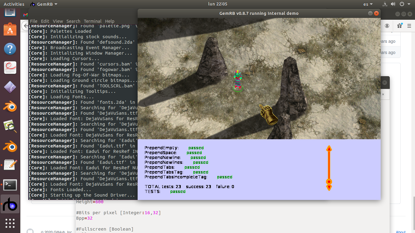Click 'TOTAL tests: 23' summary text
Screen dimensions: 415x233
point(163,187)
